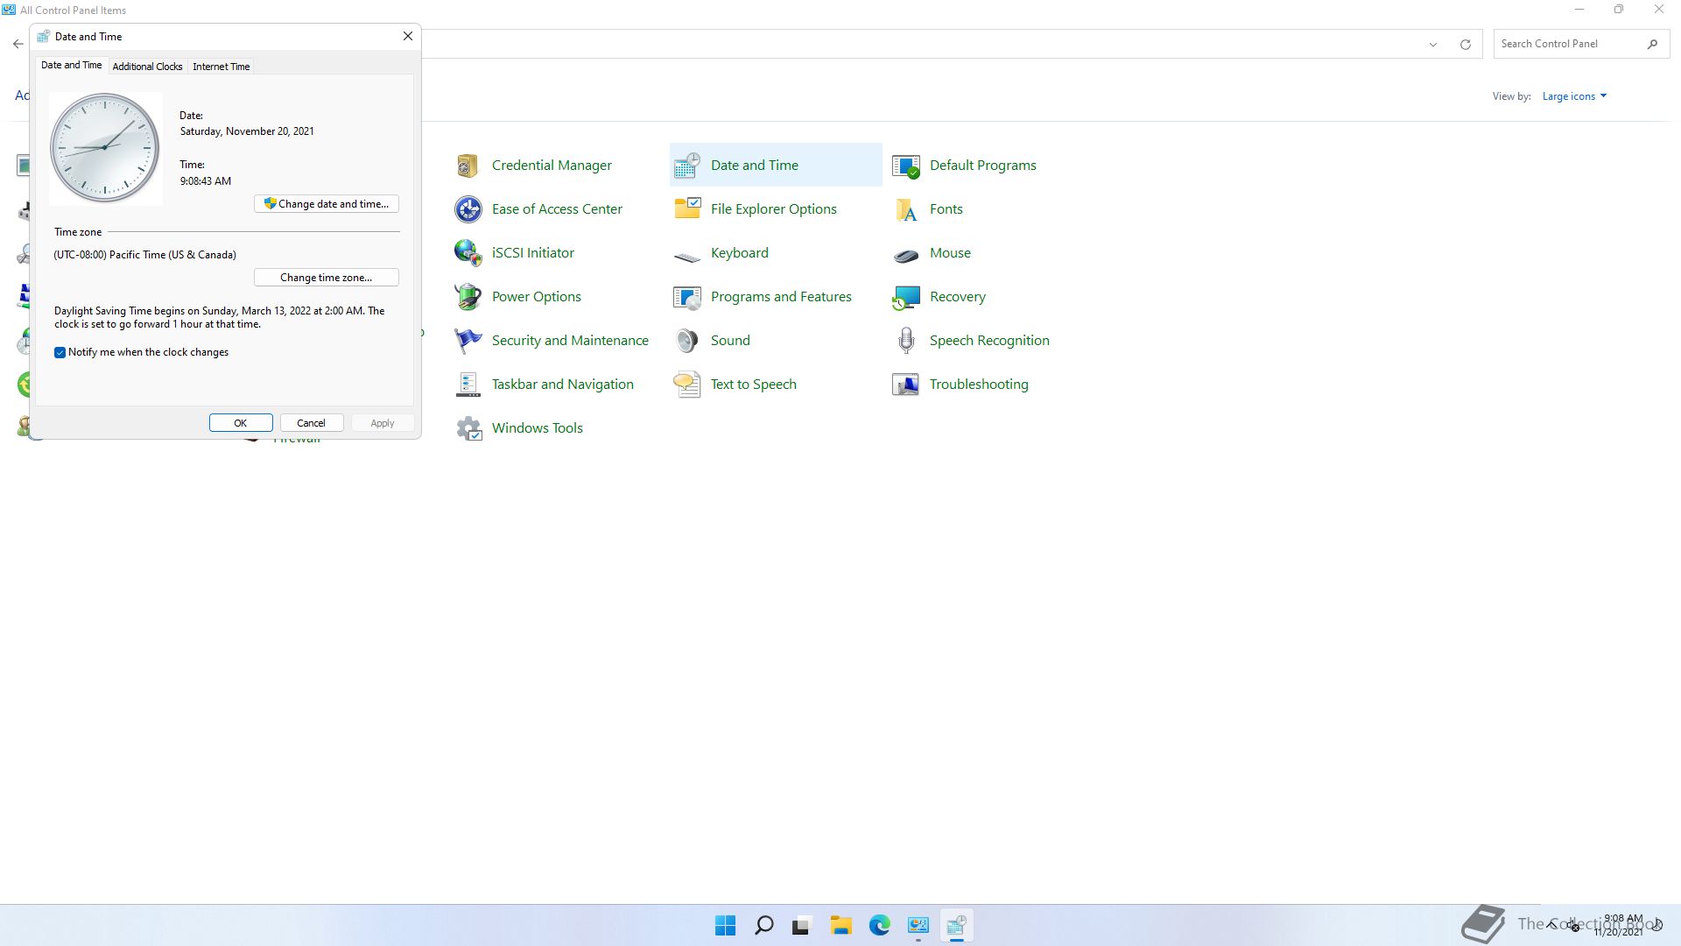The width and height of the screenshot is (1681, 946).
Task: Click the Windows Start button on taskbar
Action: (725, 925)
